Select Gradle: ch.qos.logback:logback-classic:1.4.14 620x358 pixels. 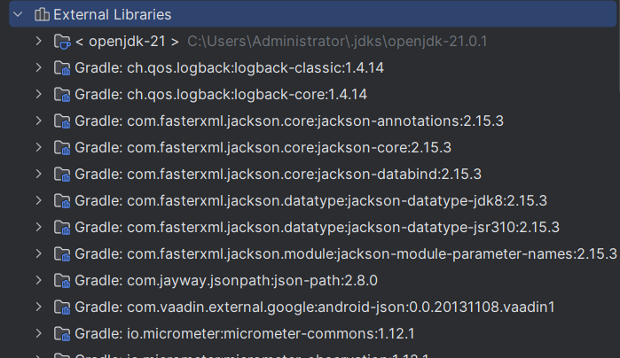pos(230,68)
